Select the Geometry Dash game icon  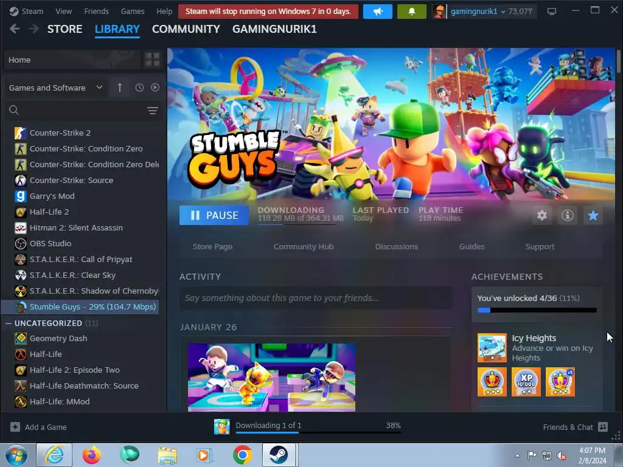point(20,338)
